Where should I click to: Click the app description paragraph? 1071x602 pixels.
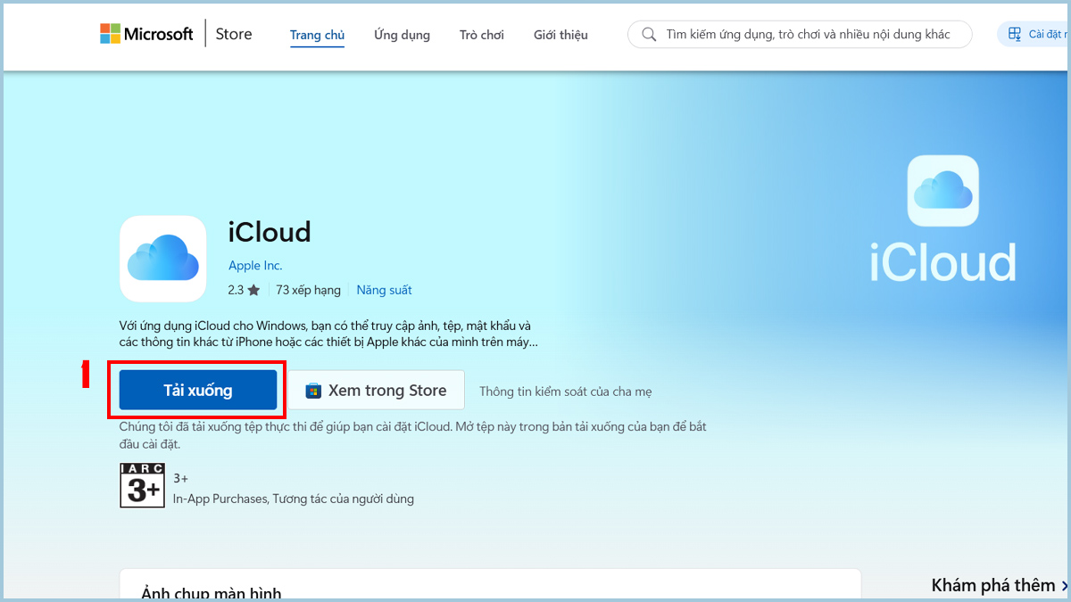tap(328, 334)
